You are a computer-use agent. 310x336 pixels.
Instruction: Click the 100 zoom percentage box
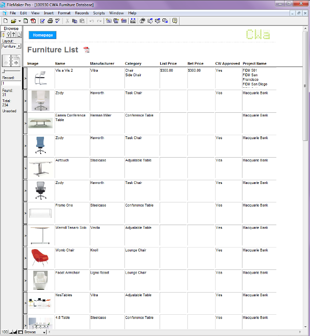(4, 332)
